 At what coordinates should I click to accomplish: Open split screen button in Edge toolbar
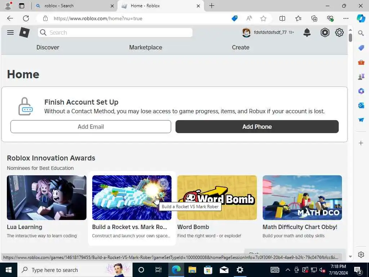[x=282, y=18]
